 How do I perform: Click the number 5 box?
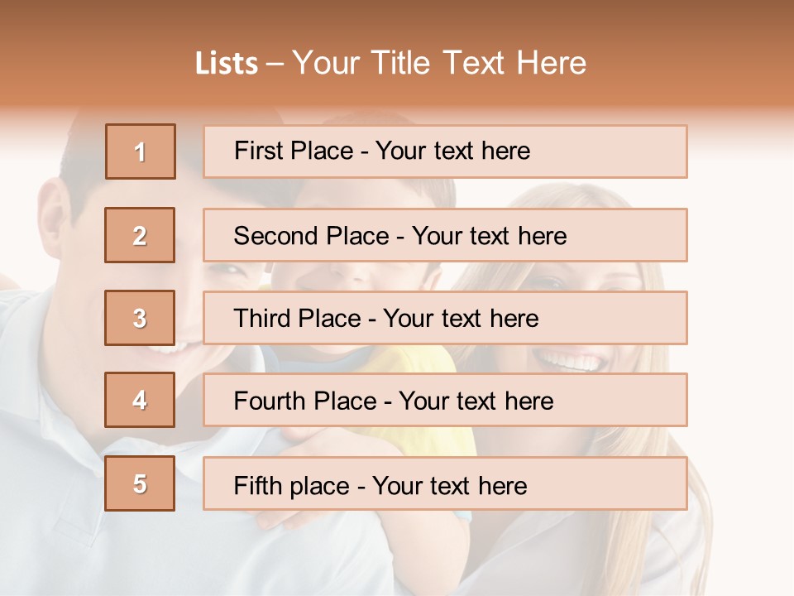pyautogui.click(x=140, y=483)
